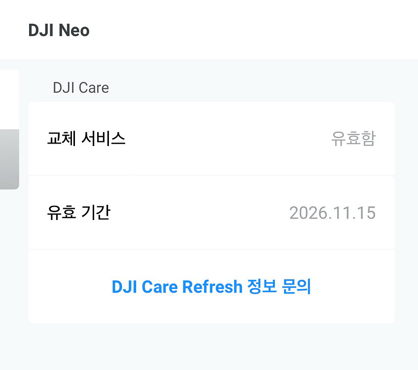Tap the 유효 기간 label text
Viewport: 418px width, 370px height.
pos(78,212)
